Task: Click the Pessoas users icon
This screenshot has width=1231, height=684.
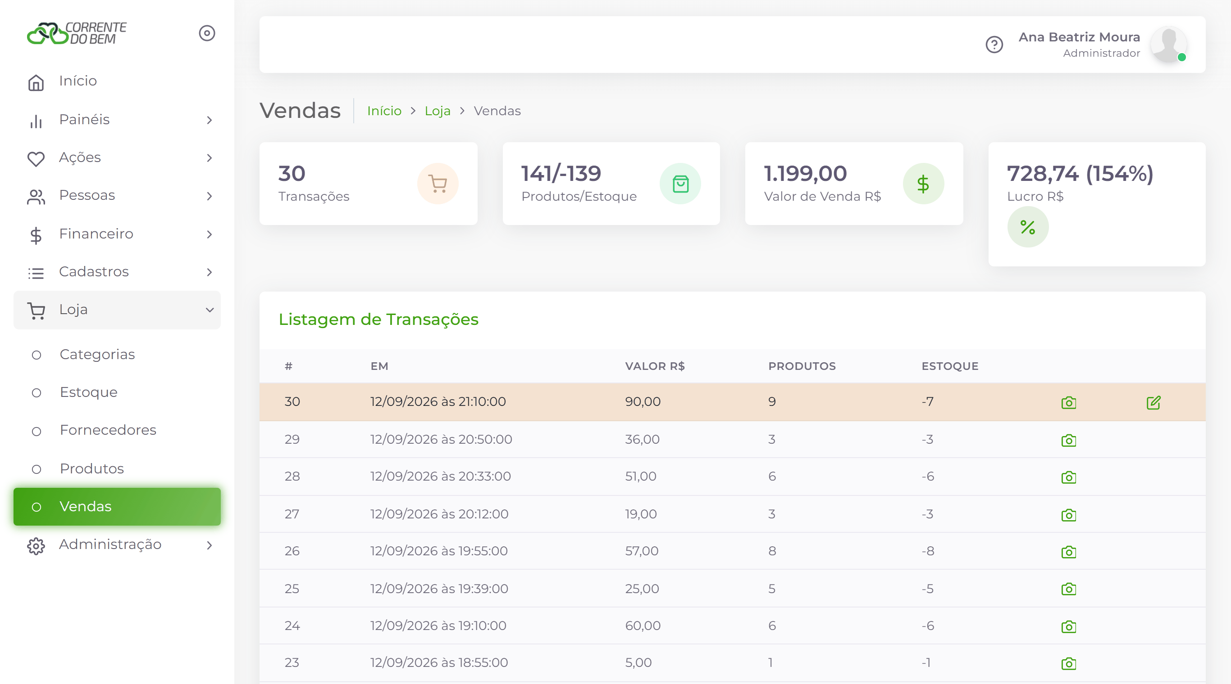Action: coord(36,197)
